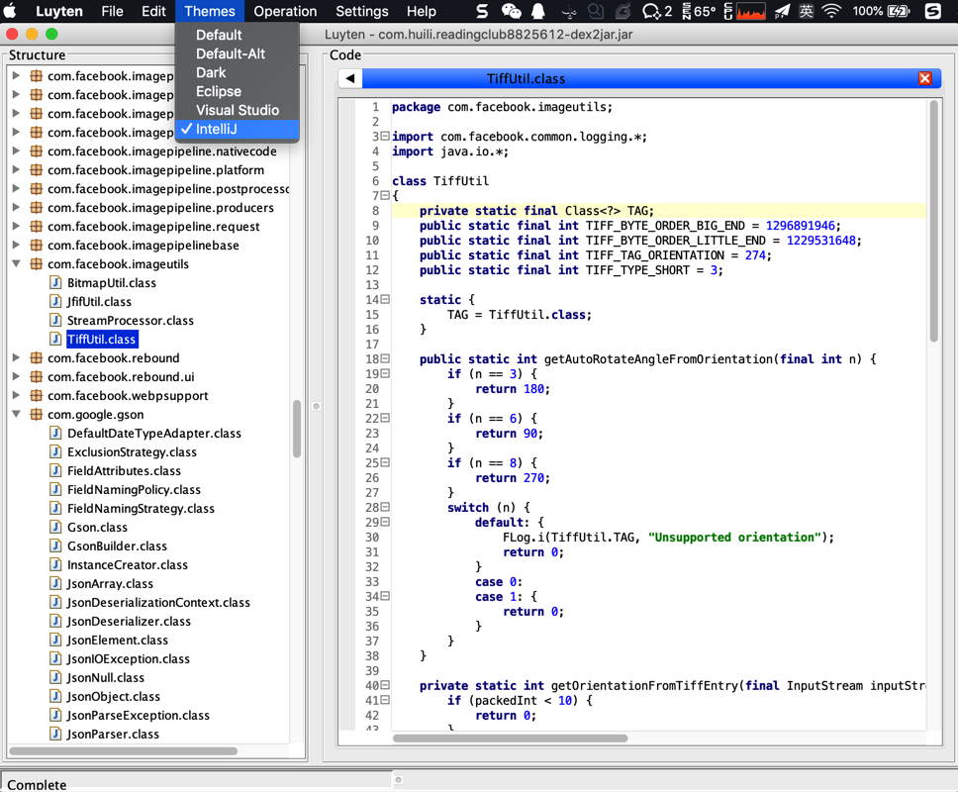Viewport: 958px width, 793px height.
Task: Collapse the com.google.gson package
Action: [x=17, y=415]
